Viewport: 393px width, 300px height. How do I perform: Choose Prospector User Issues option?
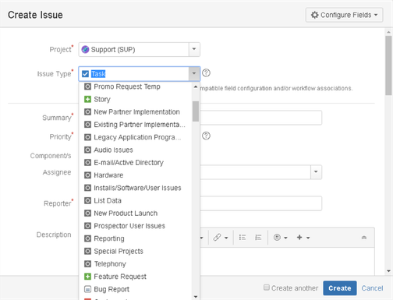pyautogui.click(x=135, y=226)
